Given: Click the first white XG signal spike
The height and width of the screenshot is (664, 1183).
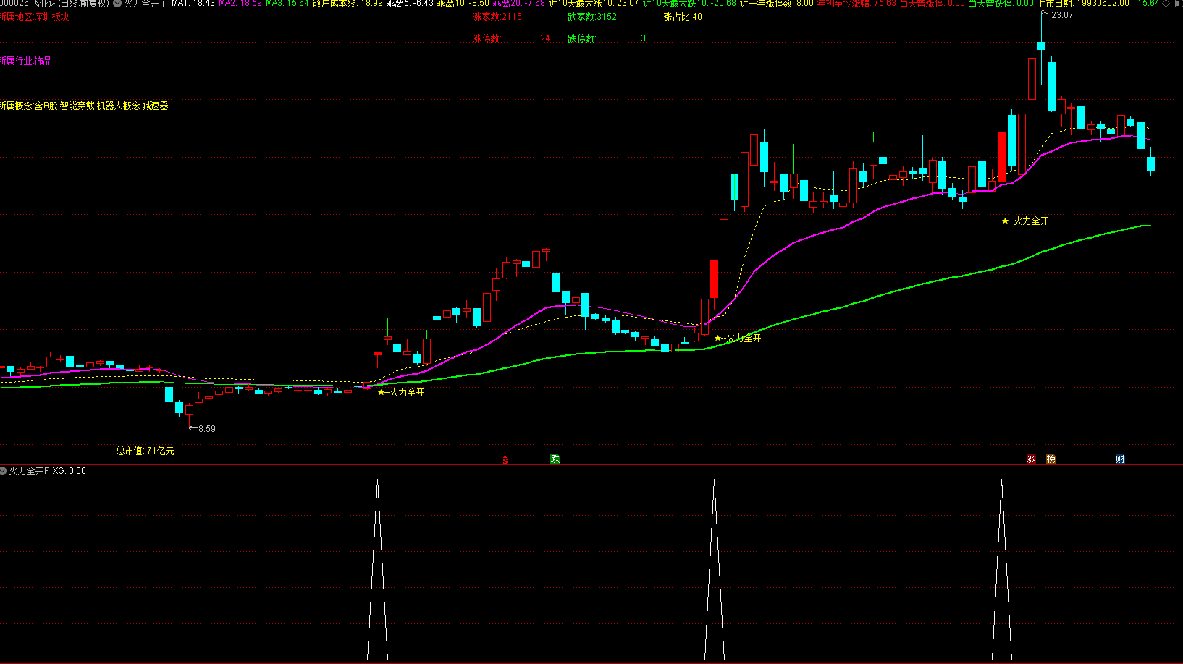Looking at the screenshot, I should click(377, 569).
